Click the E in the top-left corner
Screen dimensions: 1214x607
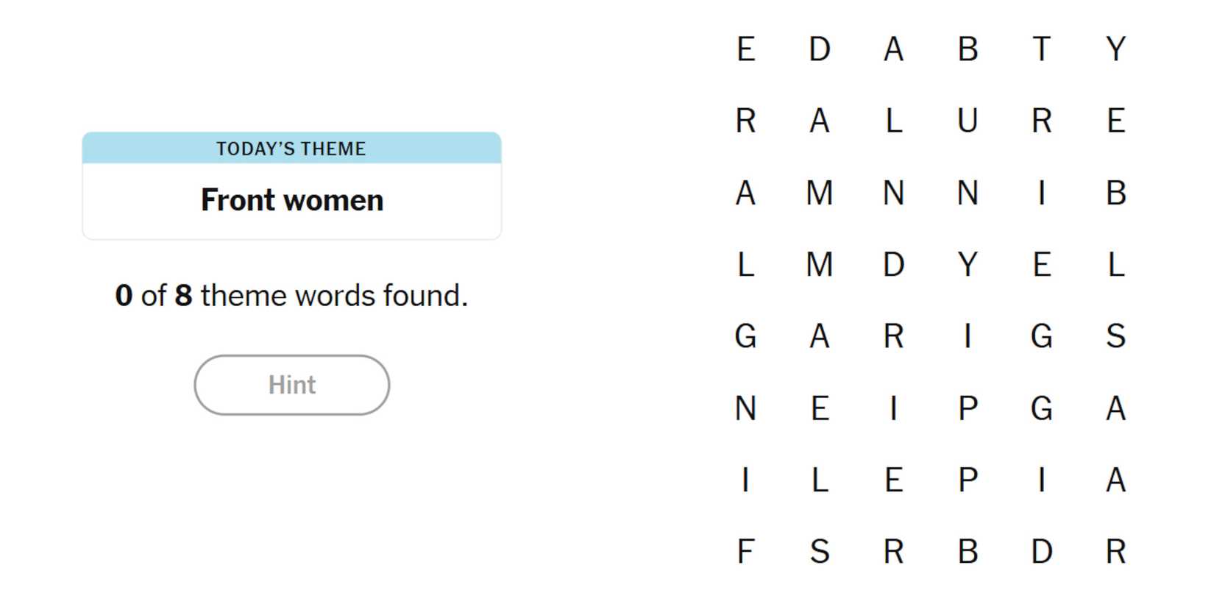click(745, 49)
